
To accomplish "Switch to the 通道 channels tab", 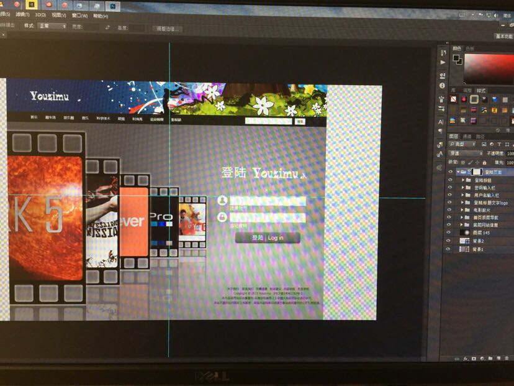I will click(x=467, y=136).
